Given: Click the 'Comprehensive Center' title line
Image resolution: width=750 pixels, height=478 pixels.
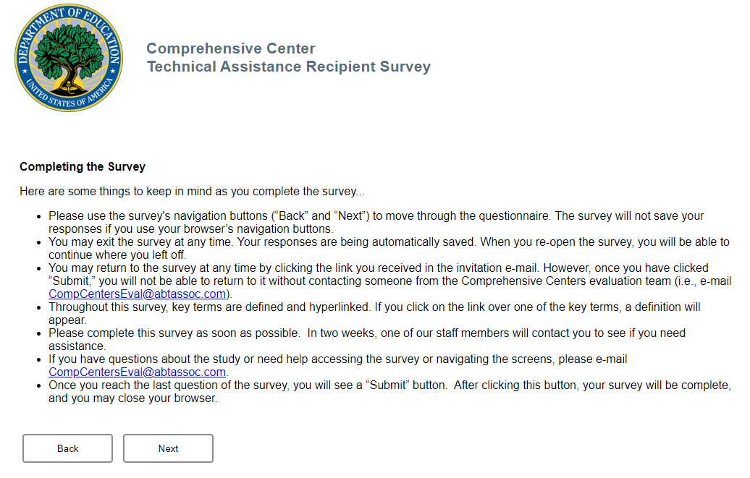Looking at the screenshot, I should [231, 48].
